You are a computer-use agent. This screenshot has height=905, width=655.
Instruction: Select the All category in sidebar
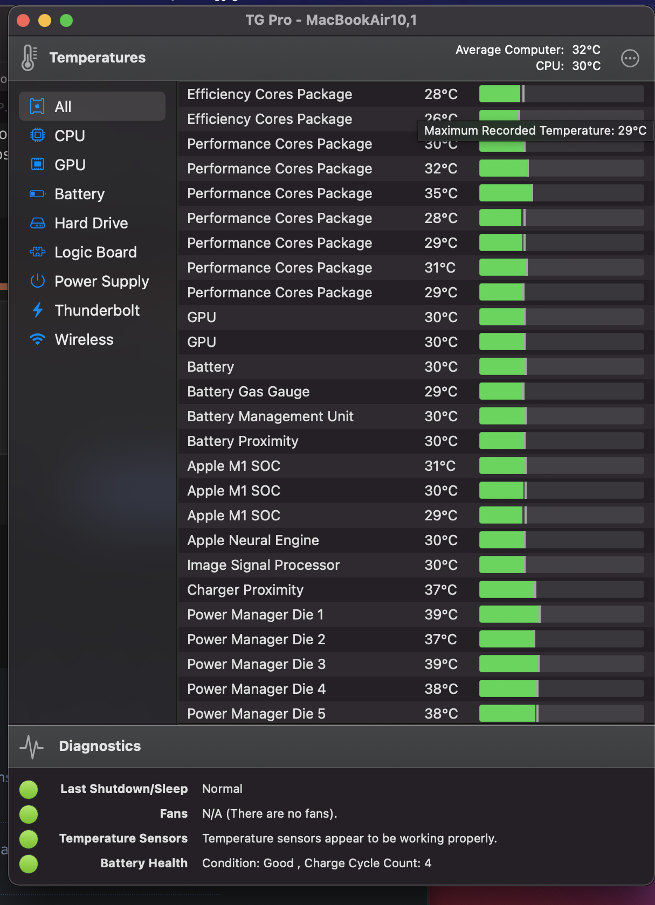click(92, 106)
